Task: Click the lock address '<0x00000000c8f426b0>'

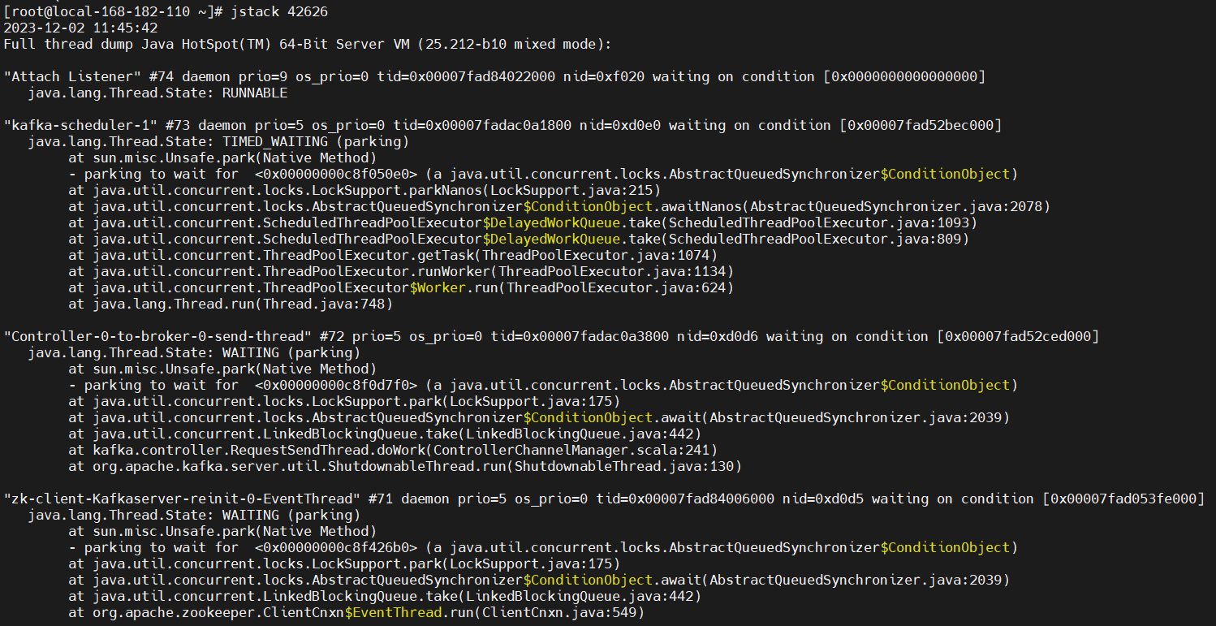Action: pos(336,547)
